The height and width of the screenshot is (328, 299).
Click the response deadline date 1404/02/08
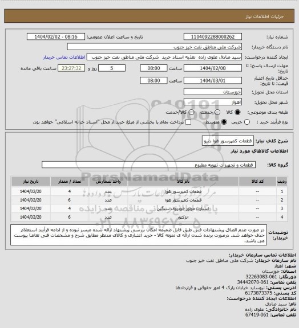(213, 68)
